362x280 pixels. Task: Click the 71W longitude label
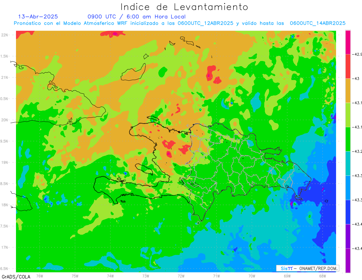pos(216,276)
